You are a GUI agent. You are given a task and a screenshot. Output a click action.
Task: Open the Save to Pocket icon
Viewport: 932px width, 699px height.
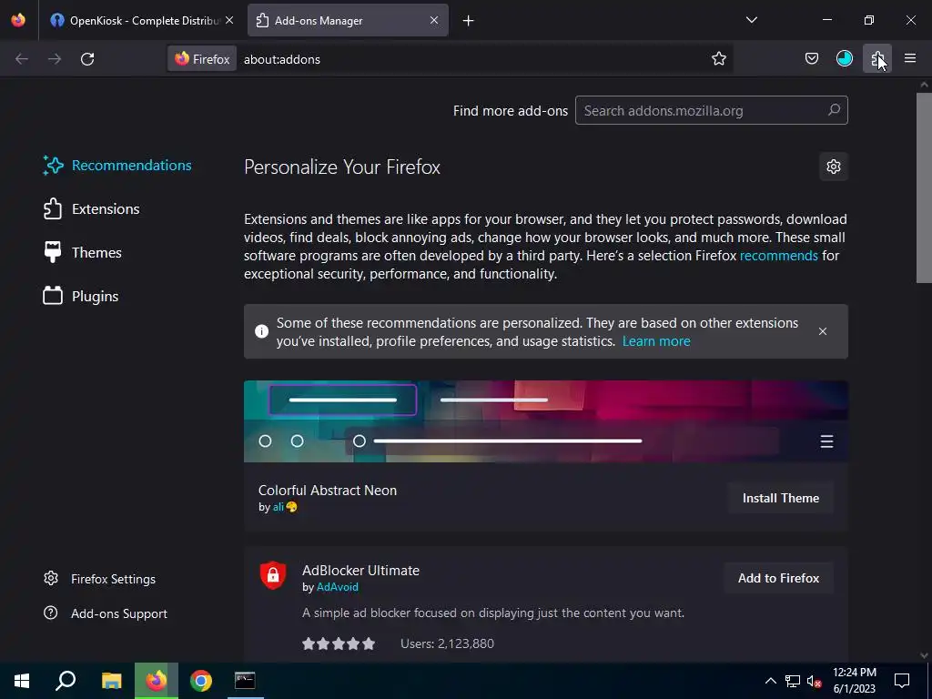click(x=811, y=59)
